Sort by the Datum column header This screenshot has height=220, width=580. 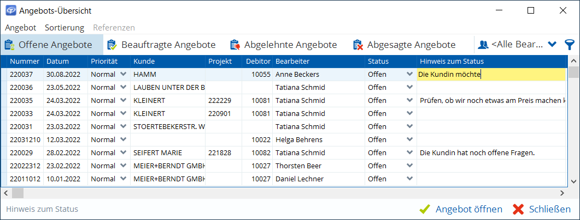point(57,61)
